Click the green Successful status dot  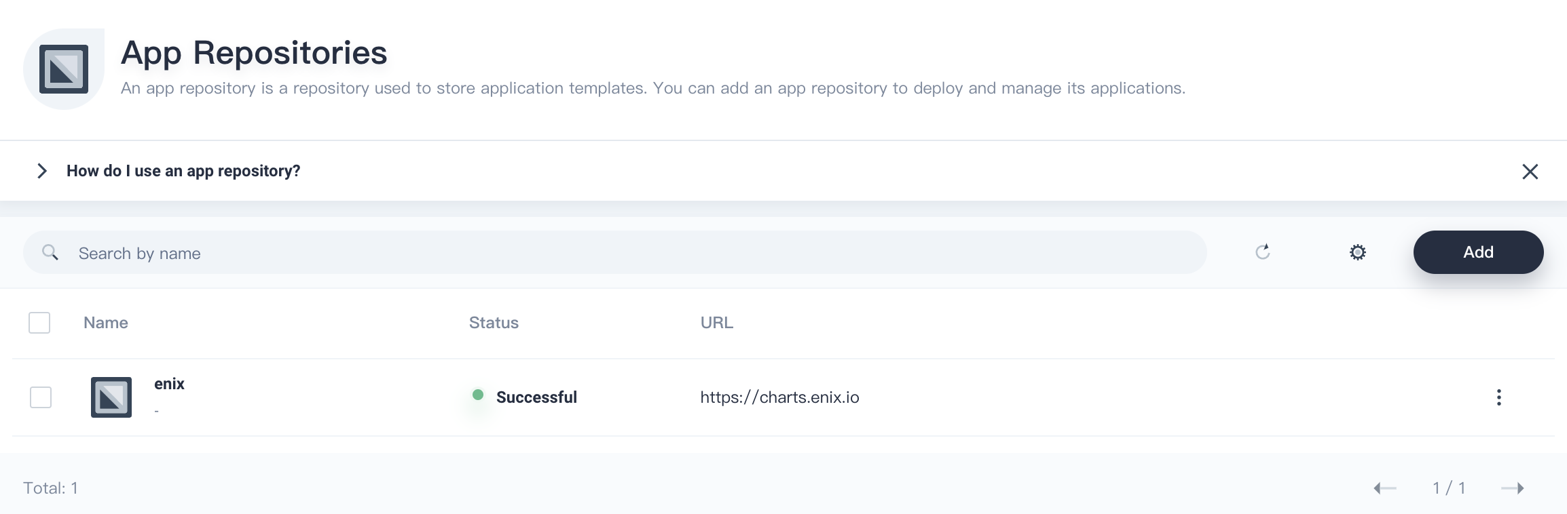(x=478, y=395)
